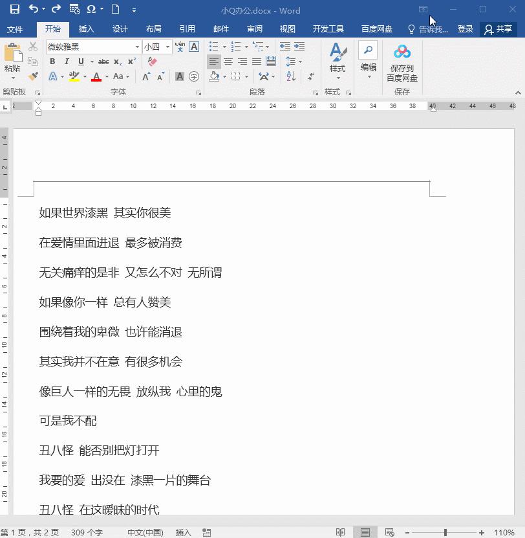The width and height of the screenshot is (525, 538).
Task: Click the Copy icon in clipboard group
Action: [33, 62]
